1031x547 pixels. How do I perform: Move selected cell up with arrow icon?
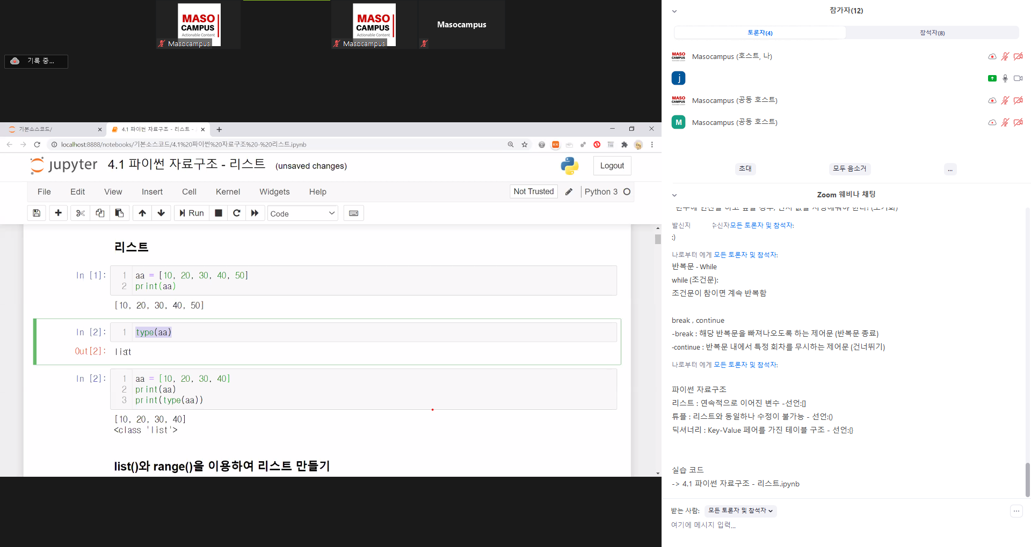click(x=142, y=213)
